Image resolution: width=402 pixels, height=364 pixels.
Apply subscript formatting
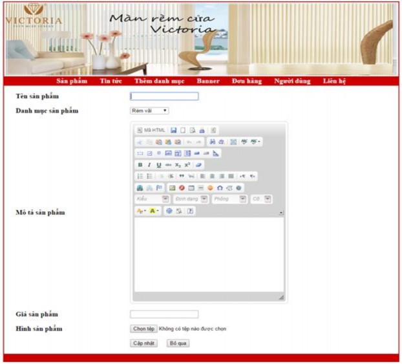click(x=178, y=165)
